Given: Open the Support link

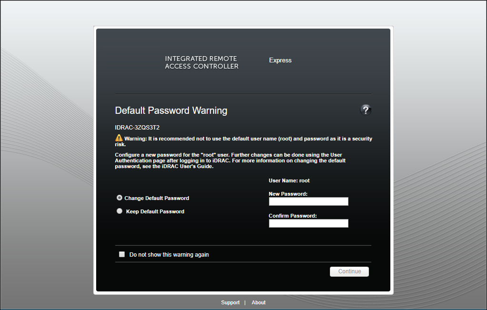Looking at the screenshot, I should point(230,302).
